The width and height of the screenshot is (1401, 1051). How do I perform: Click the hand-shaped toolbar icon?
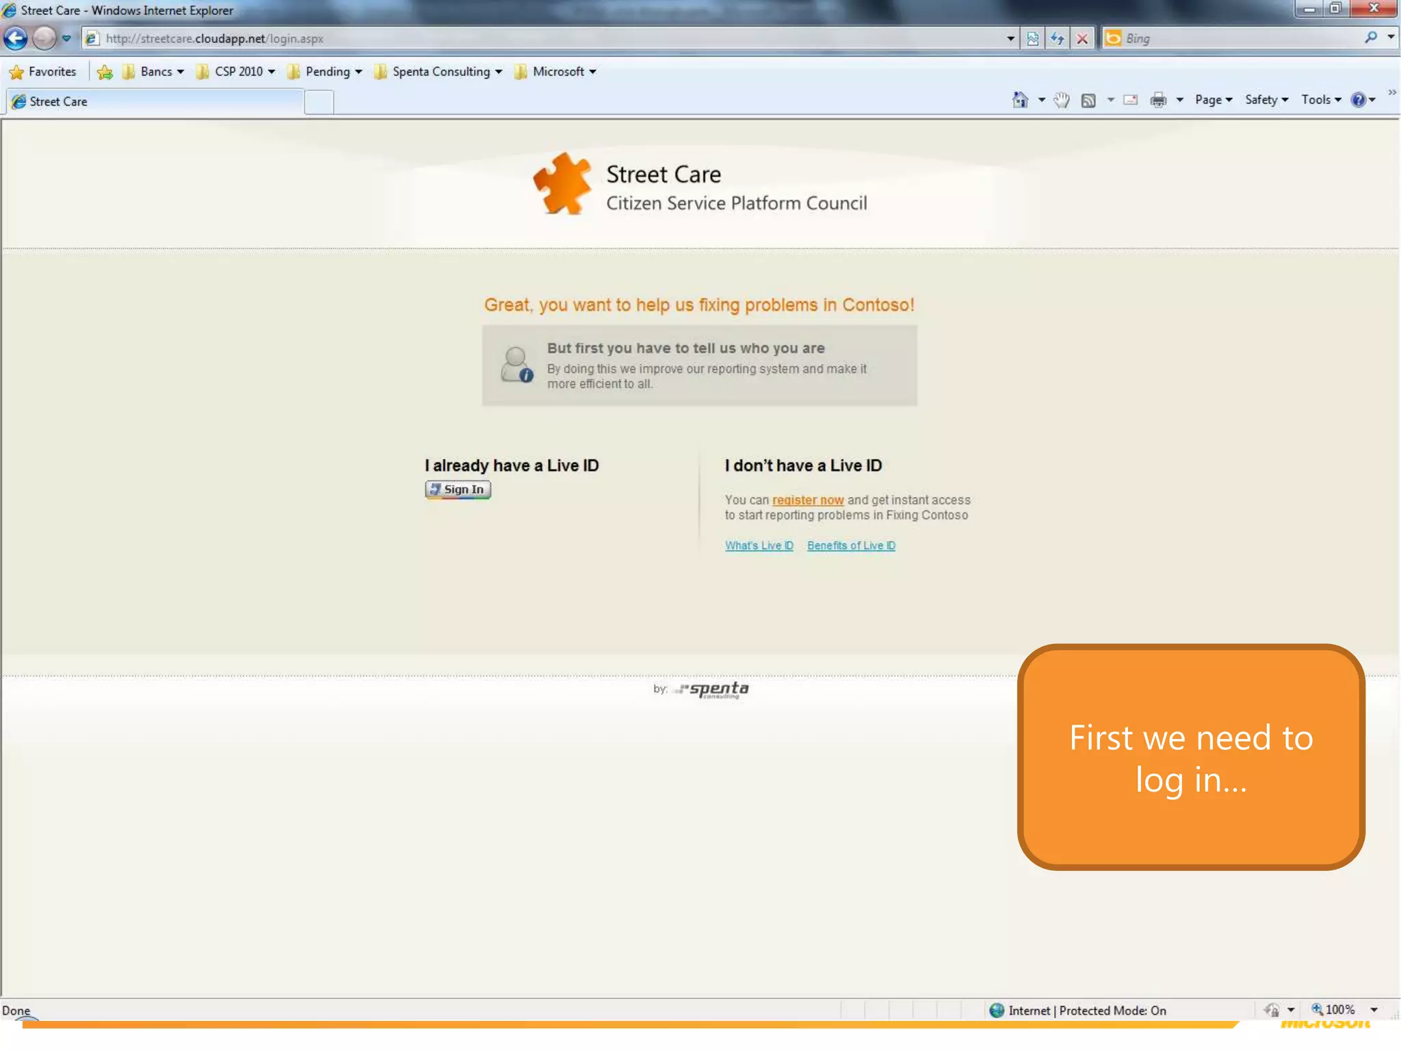click(x=1061, y=100)
